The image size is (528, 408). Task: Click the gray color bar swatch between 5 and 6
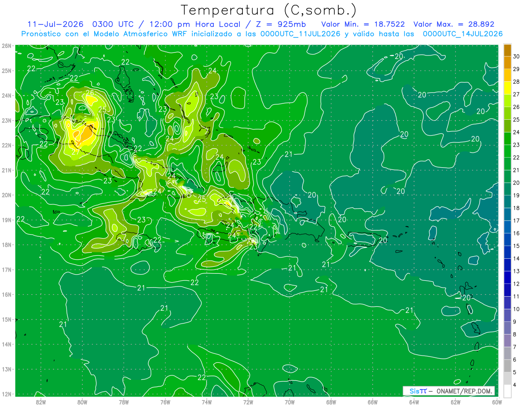pos(507,366)
